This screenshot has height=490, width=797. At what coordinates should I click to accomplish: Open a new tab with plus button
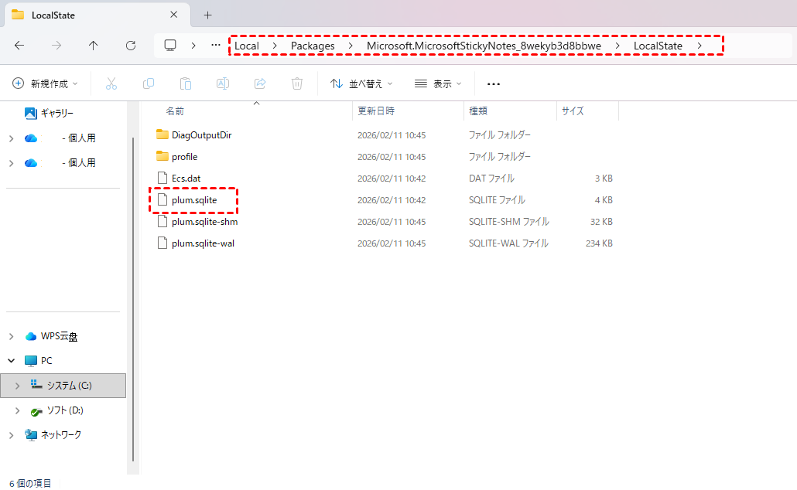click(207, 15)
